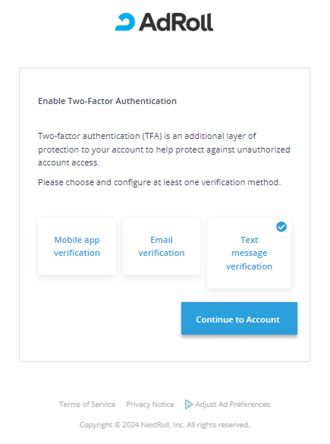Click the Enable Two-Factor Authentication heading
330x444 pixels.
click(x=107, y=101)
